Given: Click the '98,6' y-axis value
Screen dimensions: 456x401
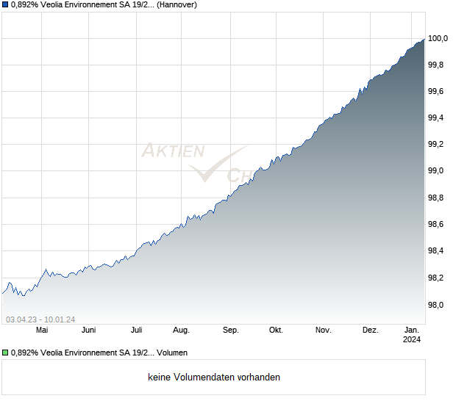Looking at the screenshot, I should (x=436, y=224).
